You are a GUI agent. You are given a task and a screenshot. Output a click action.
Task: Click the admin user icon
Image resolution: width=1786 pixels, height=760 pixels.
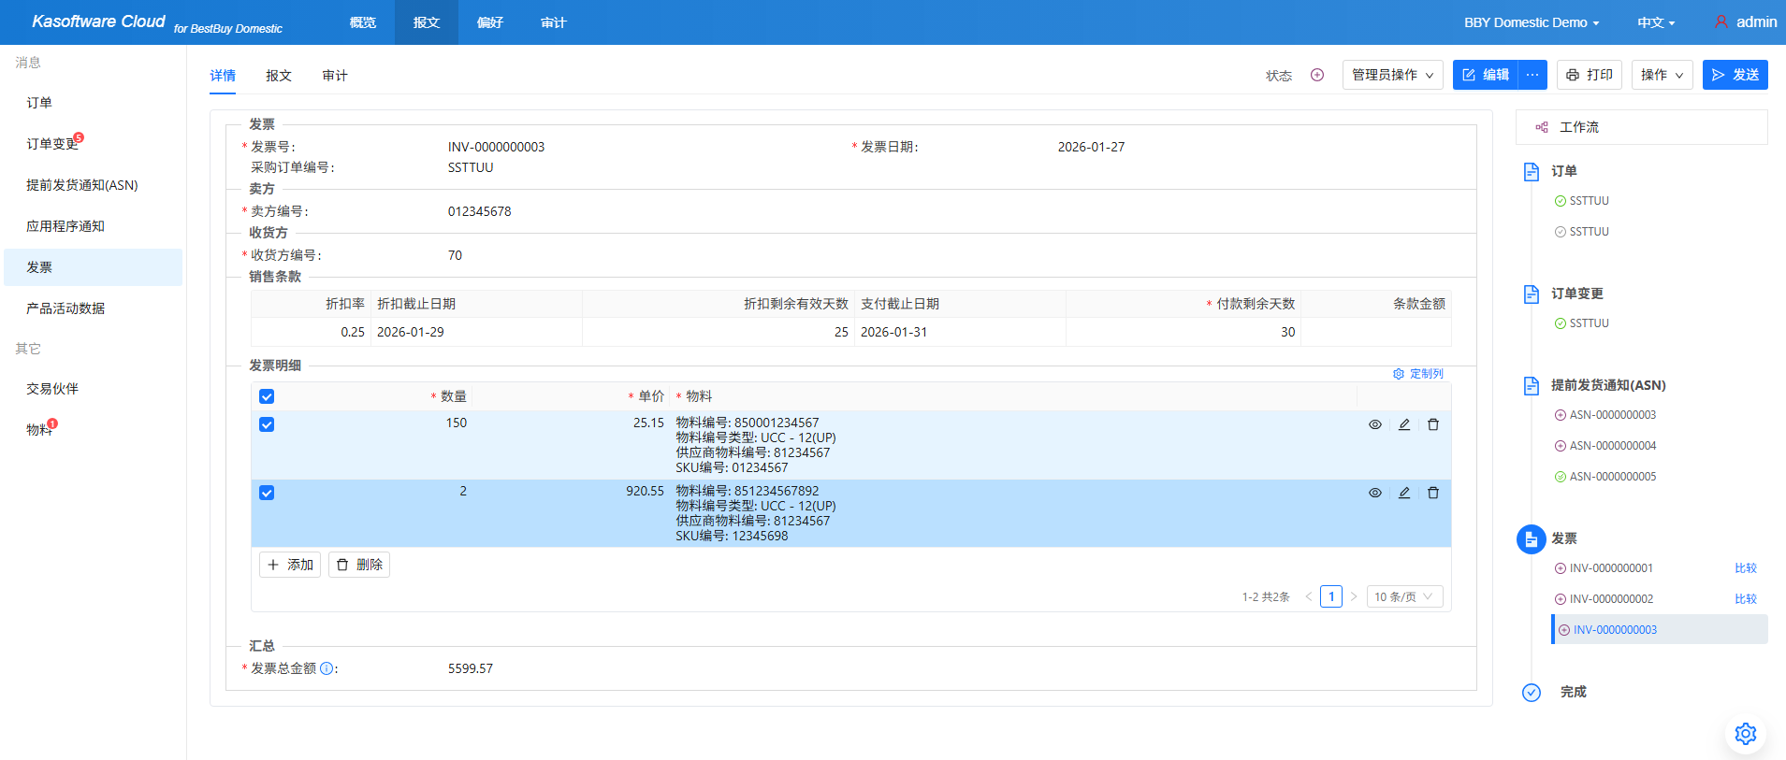pyautogui.click(x=1721, y=22)
